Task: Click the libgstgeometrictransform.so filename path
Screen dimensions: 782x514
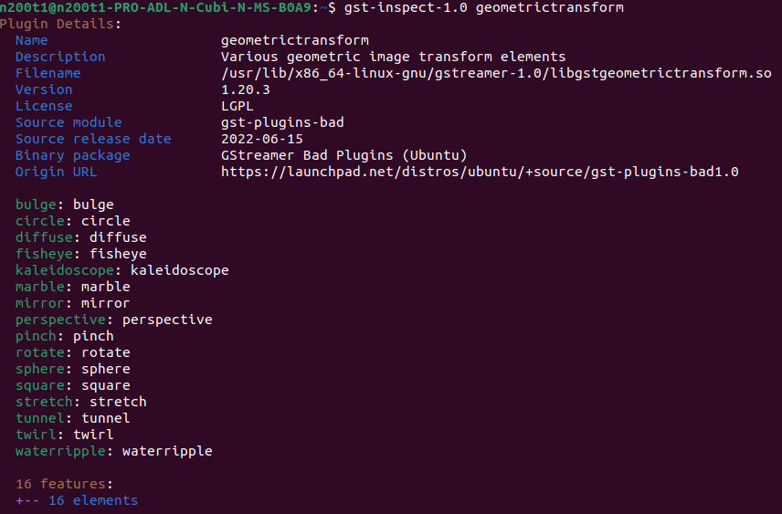Action: [496, 73]
